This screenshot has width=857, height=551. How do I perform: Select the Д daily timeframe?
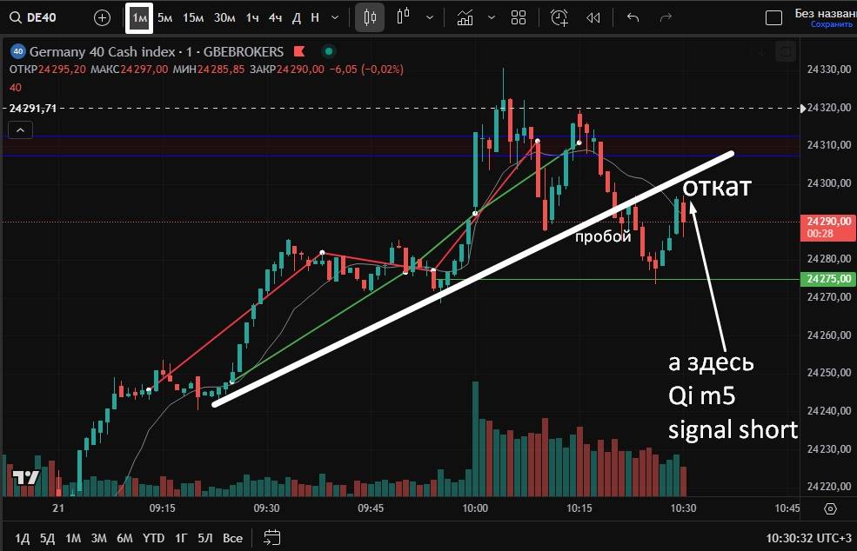point(296,18)
